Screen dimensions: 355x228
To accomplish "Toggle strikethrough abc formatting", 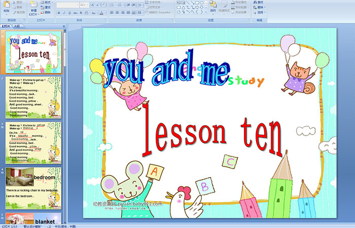I will [75, 13].
